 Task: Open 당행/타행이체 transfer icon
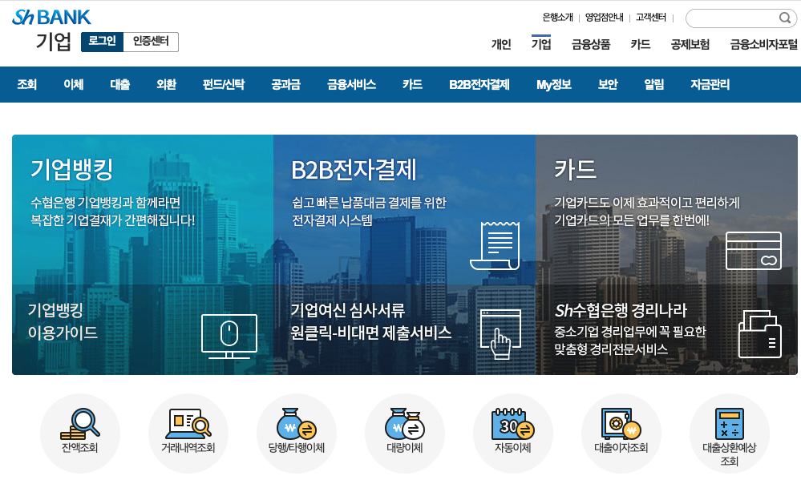click(x=297, y=424)
